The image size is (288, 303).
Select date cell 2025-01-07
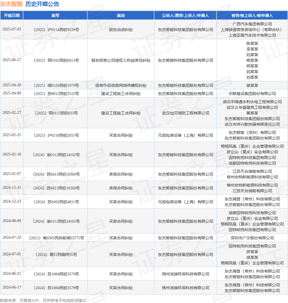[x=12, y=174]
